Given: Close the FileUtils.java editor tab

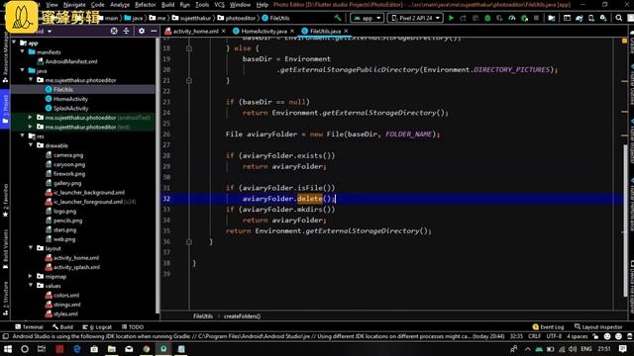Looking at the screenshot, I should [x=346, y=31].
